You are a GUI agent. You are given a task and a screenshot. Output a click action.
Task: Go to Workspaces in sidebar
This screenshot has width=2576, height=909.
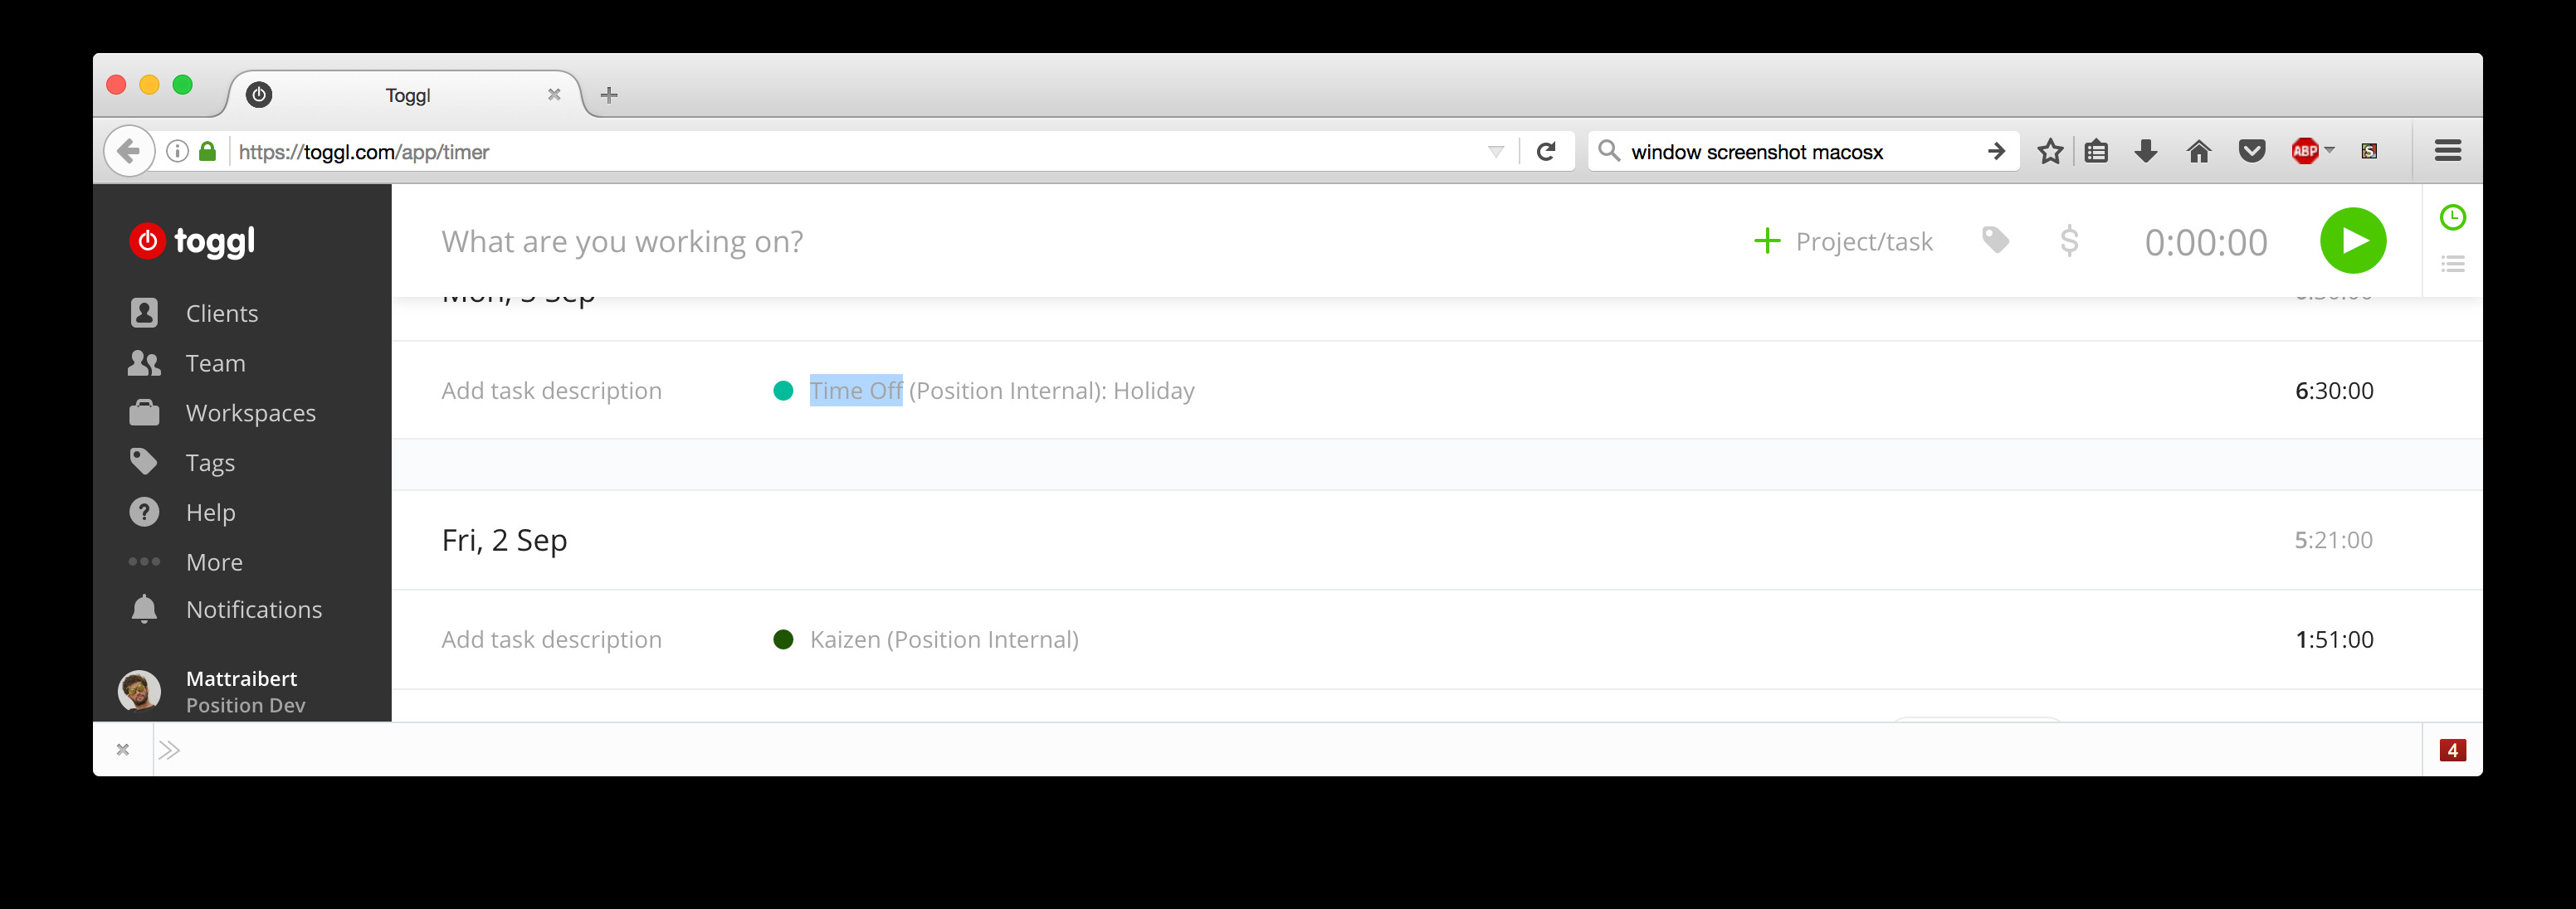[x=250, y=414]
